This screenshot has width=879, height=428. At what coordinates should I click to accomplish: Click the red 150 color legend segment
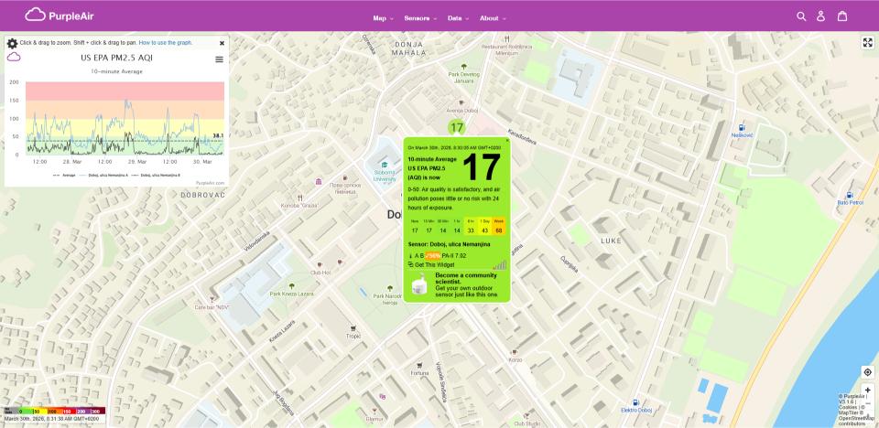[70, 412]
